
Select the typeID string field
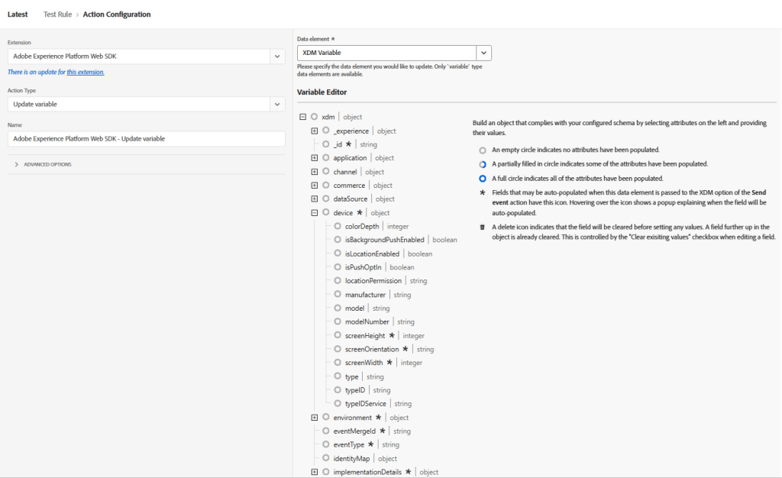[x=355, y=389]
